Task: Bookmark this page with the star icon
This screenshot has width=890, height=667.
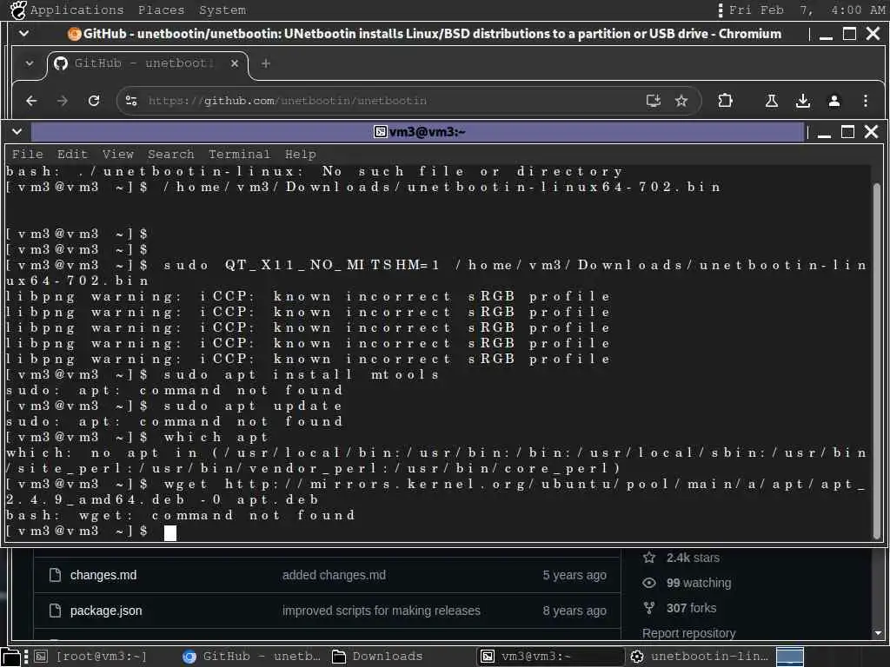Action: point(681,101)
